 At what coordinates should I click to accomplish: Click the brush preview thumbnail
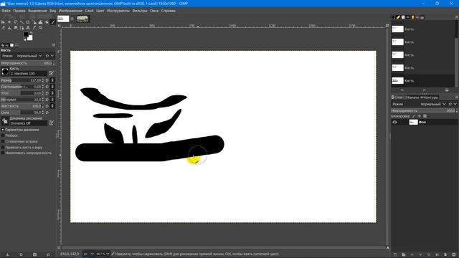(5, 72)
